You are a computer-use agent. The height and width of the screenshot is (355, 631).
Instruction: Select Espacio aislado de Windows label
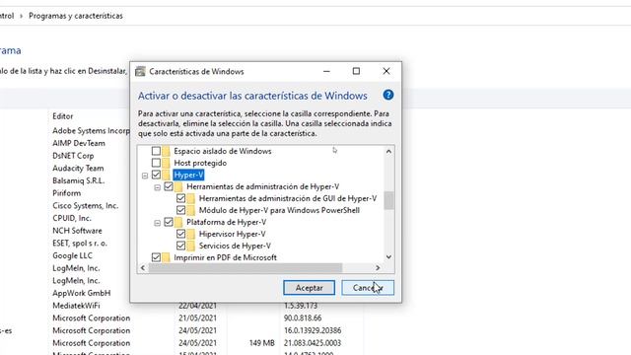point(223,151)
